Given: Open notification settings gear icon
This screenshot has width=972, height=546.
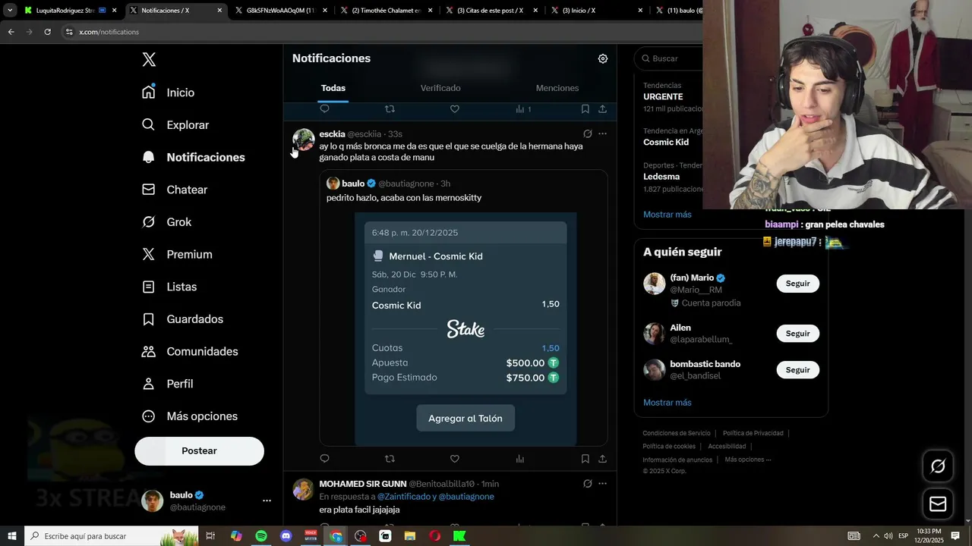Looking at the screenshot, I should click(603, 58).
